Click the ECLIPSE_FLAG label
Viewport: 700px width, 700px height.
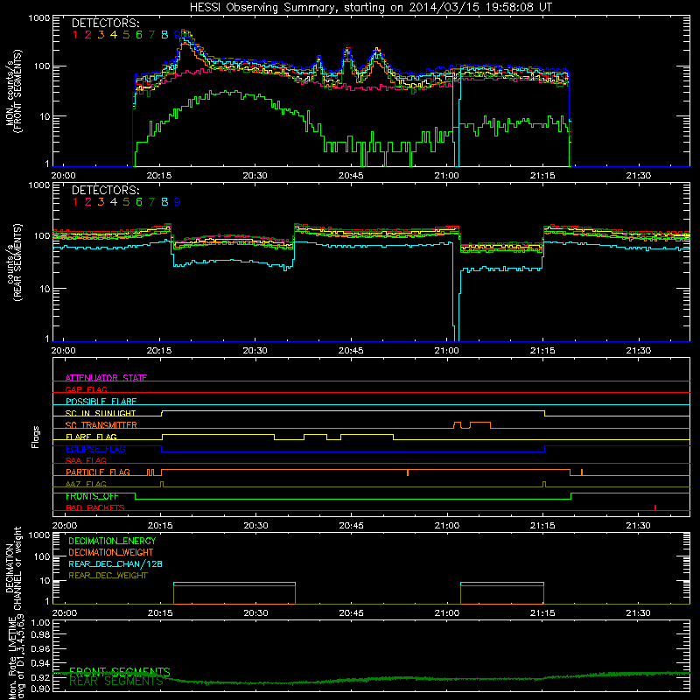coord(95,449)
